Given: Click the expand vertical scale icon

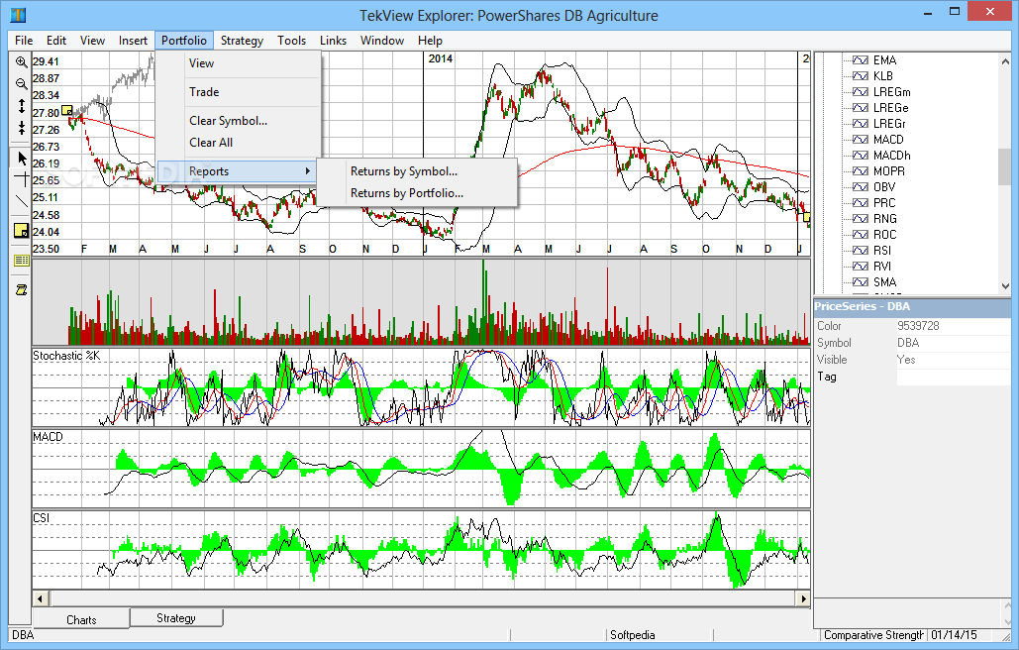Looking at the screenshot, I should [x=22, y=106].
